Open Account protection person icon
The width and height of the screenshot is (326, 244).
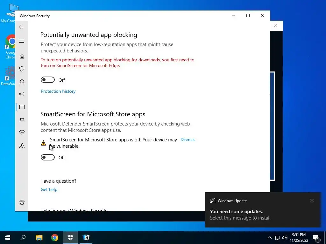coord(22,82)
